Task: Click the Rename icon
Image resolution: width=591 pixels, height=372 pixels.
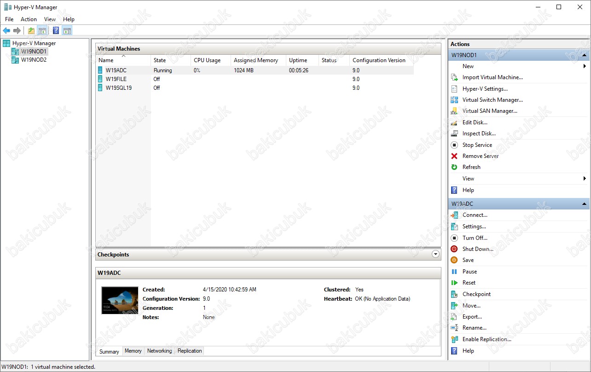Action: [454, 328]
